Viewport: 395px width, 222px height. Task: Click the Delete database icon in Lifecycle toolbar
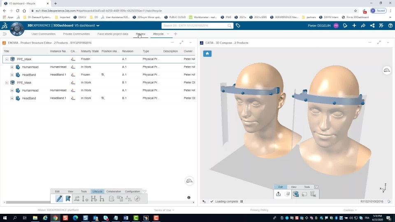111,199
